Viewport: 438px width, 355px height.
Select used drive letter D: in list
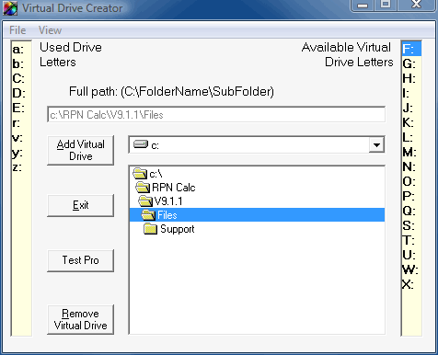(18, 93)
